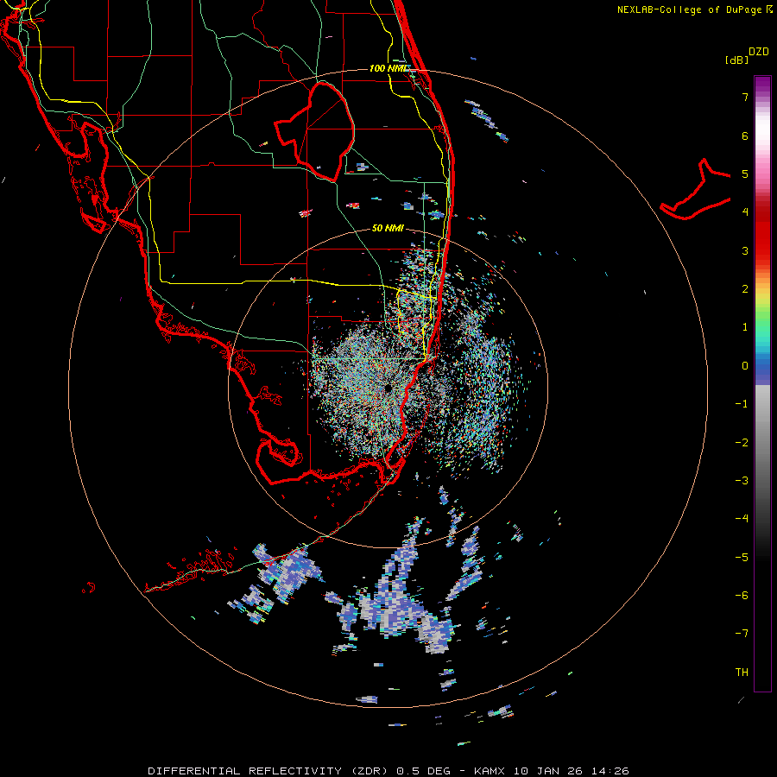Click the 2 value on color scale

tap(745, 289)
